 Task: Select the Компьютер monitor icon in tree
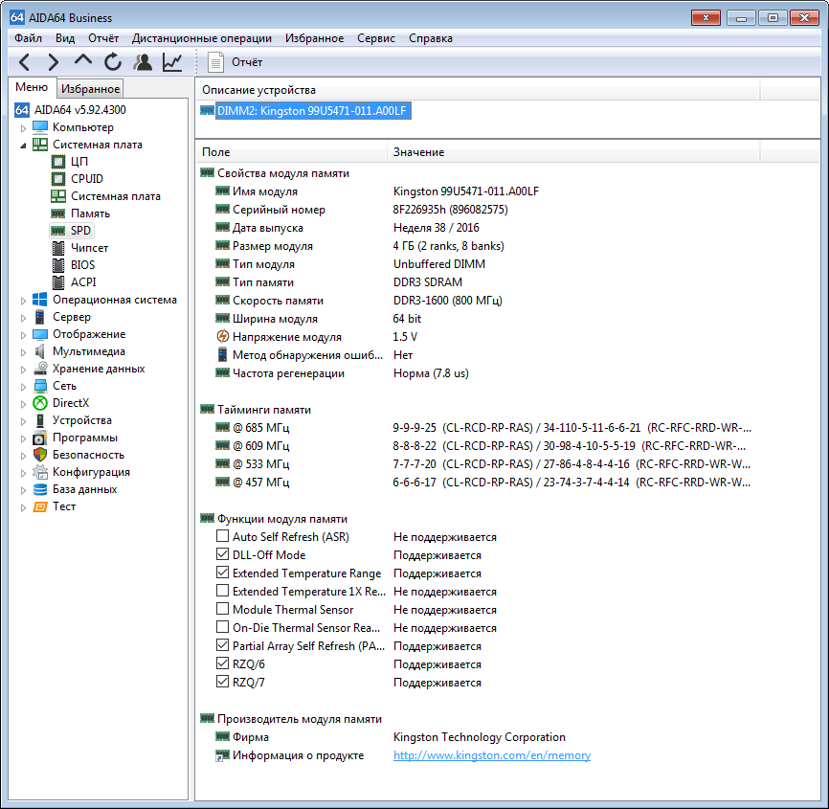(40, 127)
